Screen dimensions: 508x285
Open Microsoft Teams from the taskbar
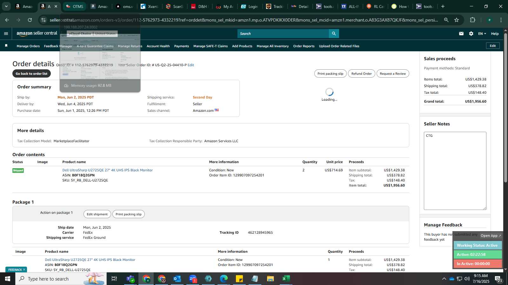[130, 279]
